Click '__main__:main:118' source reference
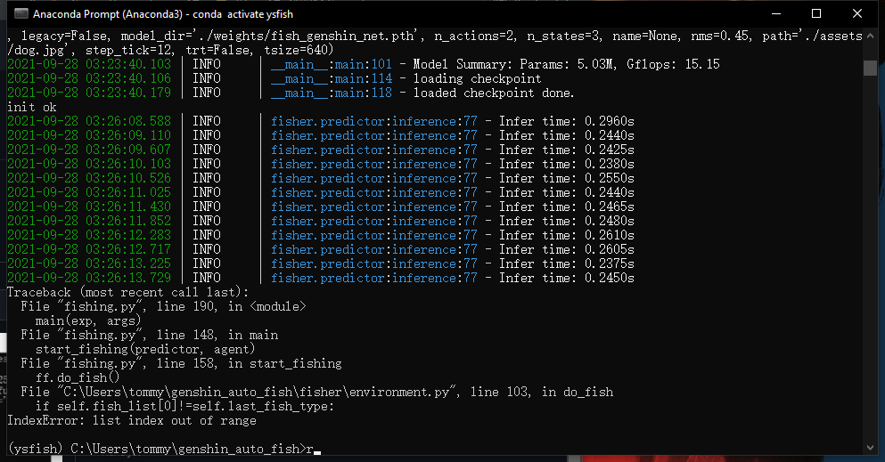Image resolution: width=885 pixels, height=462 pixels. click(x=332, y=93)
